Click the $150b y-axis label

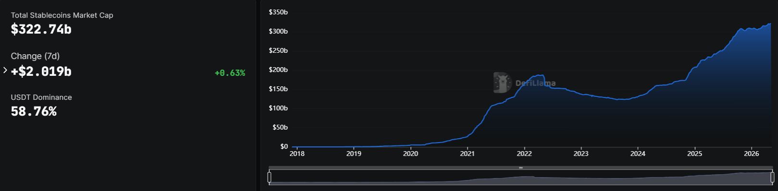click(x=278, y=89)
